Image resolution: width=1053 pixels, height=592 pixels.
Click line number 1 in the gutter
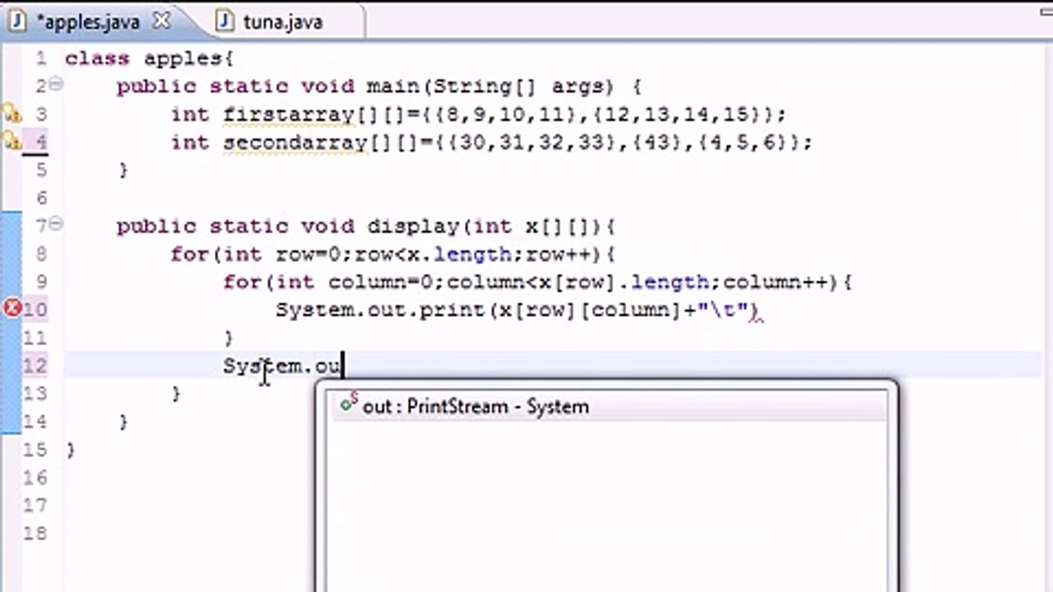[41, 58]
